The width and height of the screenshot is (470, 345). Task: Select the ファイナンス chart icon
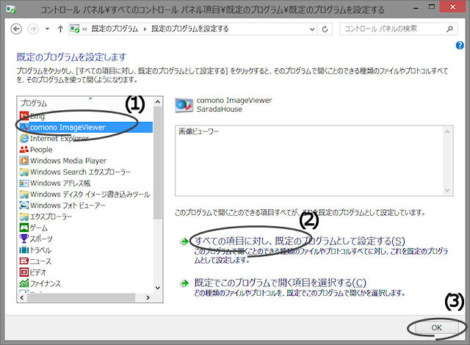(24, 283)
